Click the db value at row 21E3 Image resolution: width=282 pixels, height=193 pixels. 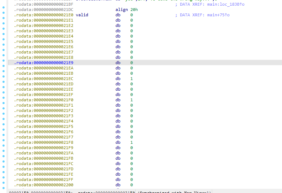click(132, 31)
